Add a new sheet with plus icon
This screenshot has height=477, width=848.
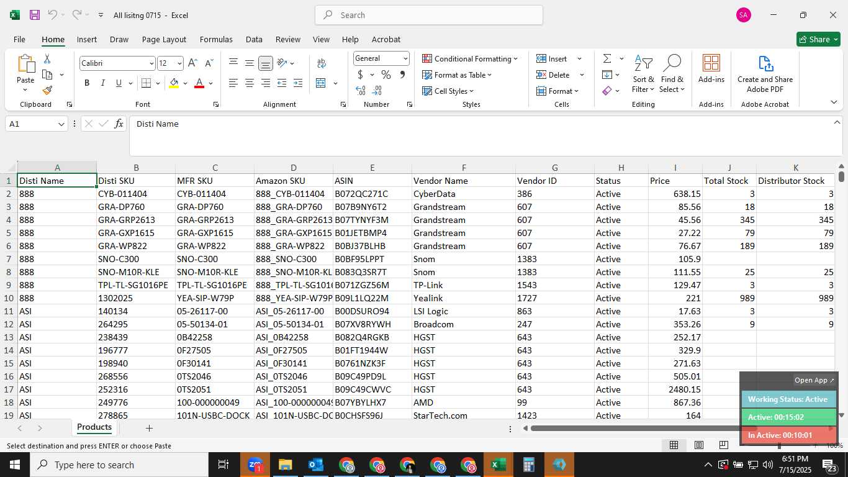point(149,428)
